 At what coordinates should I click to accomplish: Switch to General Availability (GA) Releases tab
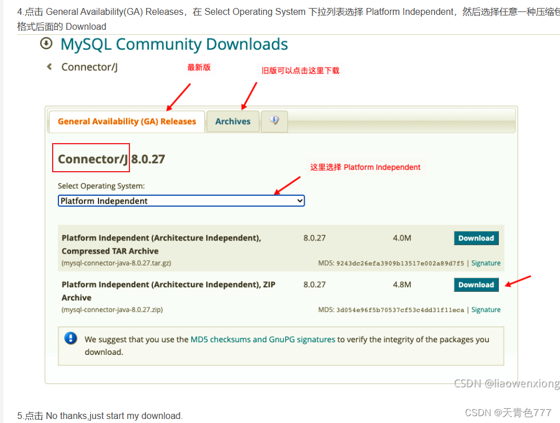(127, 121)
